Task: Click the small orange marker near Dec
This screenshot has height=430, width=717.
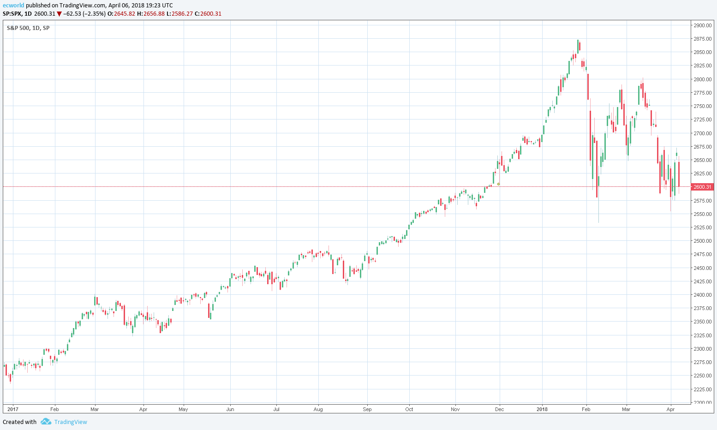Action: coord(499,184)
